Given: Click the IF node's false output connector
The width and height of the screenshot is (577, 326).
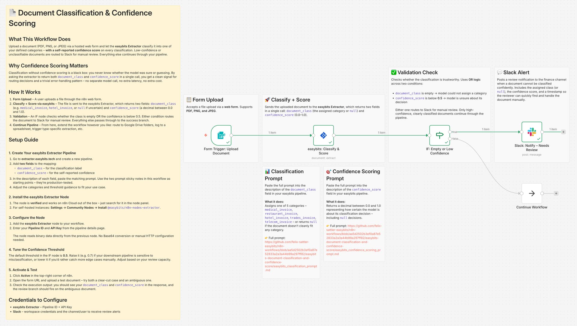Looking at the screenshot, I should tap(450, 139).
